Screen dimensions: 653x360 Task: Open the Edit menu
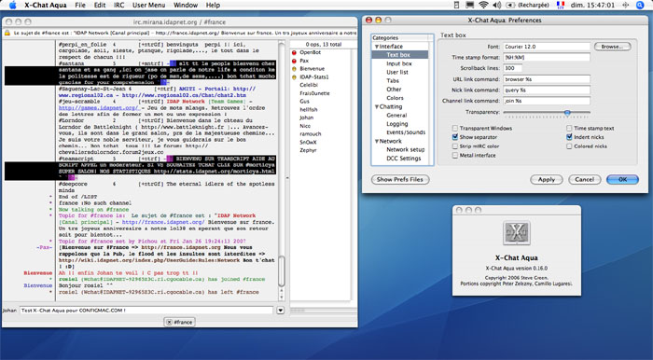point(100,5)
